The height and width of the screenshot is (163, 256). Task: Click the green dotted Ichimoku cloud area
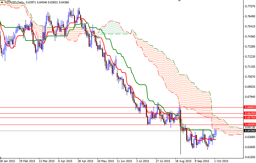click(x=113, y=28)
